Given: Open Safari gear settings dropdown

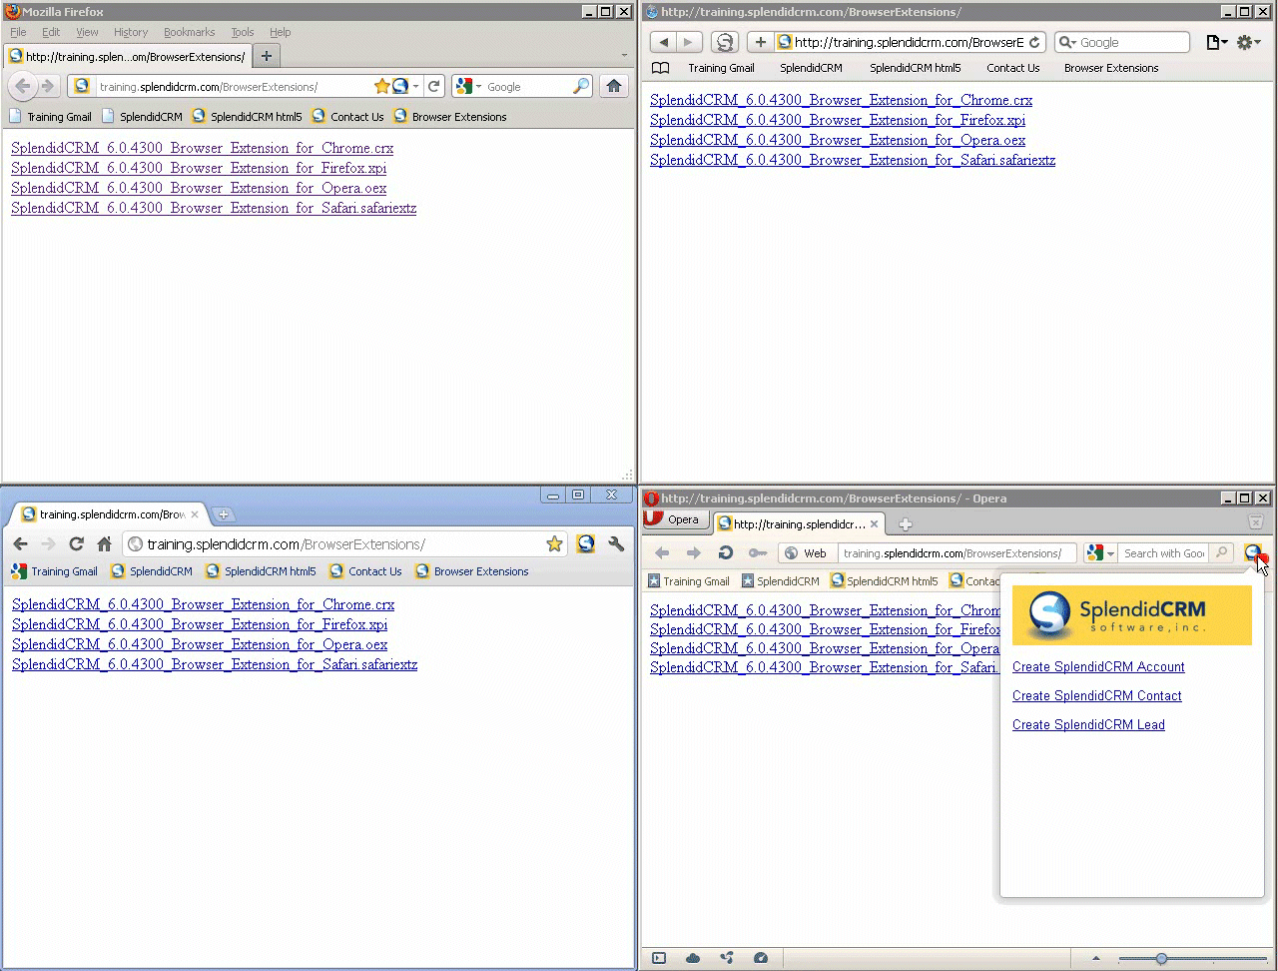Looking at the screenshot, I should coord(1248,42).
